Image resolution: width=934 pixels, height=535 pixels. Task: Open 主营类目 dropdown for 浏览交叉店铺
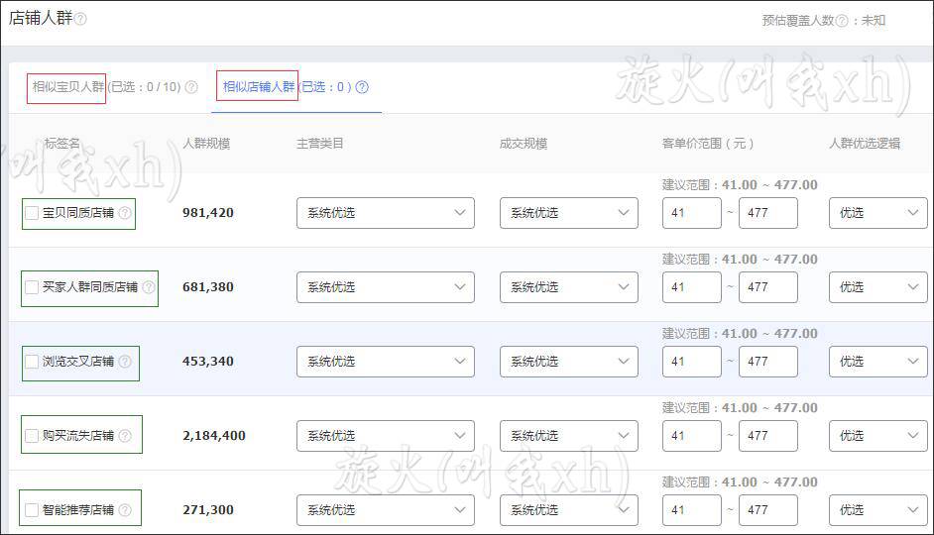coord(386,362)
